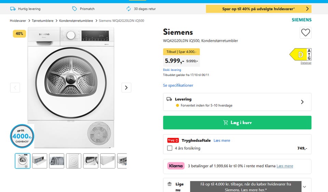Click the Hurtig levering truck icon
Image resolution: width=328 pixels, height=192 pixels.
(x=13, y=9)
